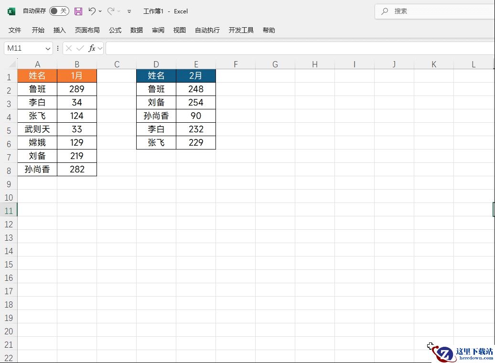
Task: Click the Insert Function fx icon
Action: pos(92,48)
